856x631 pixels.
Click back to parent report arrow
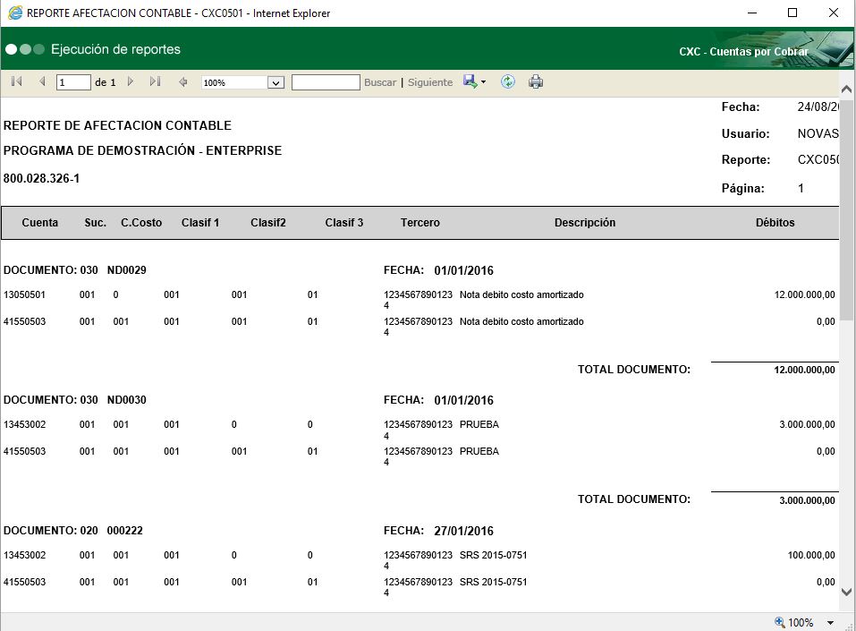click(182, 82)
